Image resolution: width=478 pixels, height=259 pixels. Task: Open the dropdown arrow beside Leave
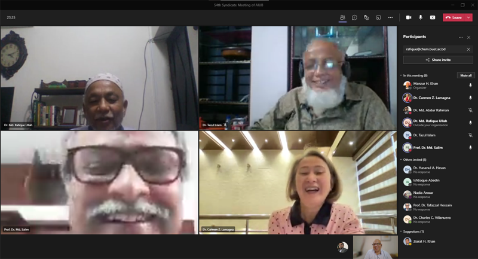pos(468,17)
